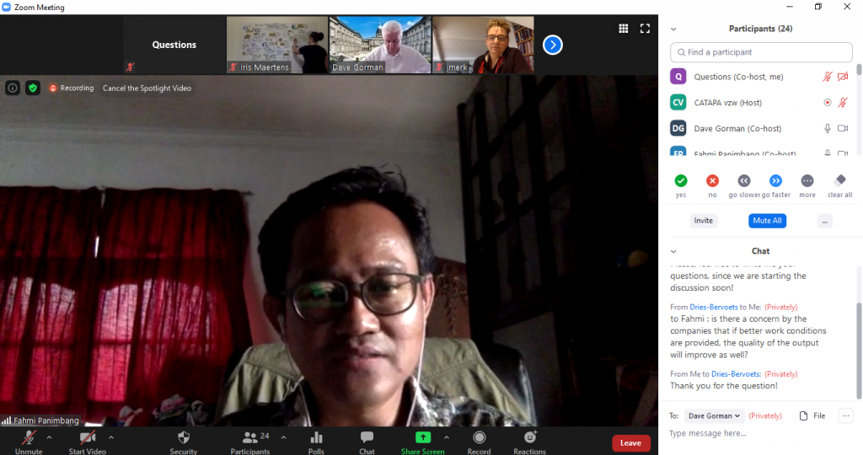The height and width of the screenshot is (455, 863).
Task: Open more reactions icon
Action: [x=807, y=180]
